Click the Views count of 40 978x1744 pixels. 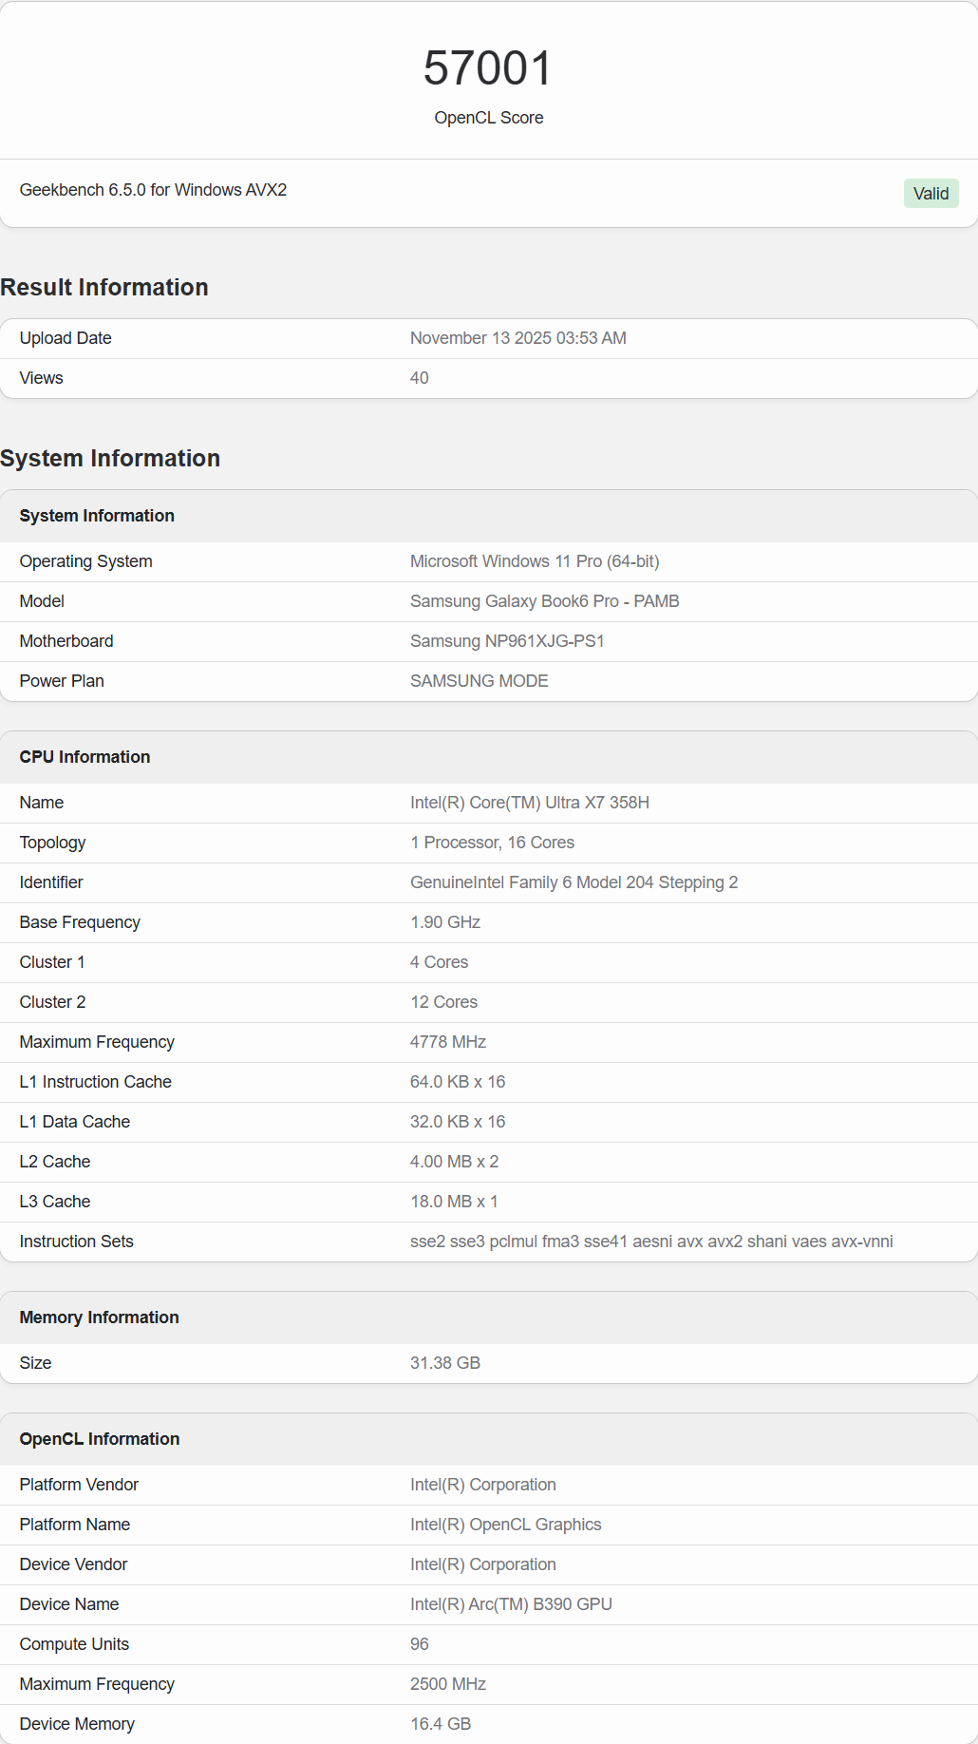419,378
